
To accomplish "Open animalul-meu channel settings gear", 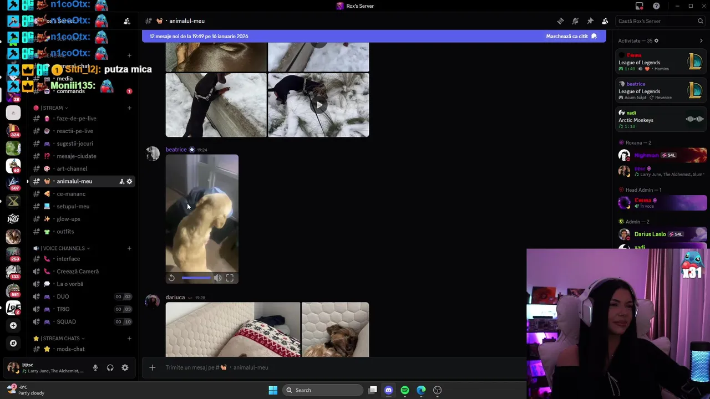I will coord(130,181).
